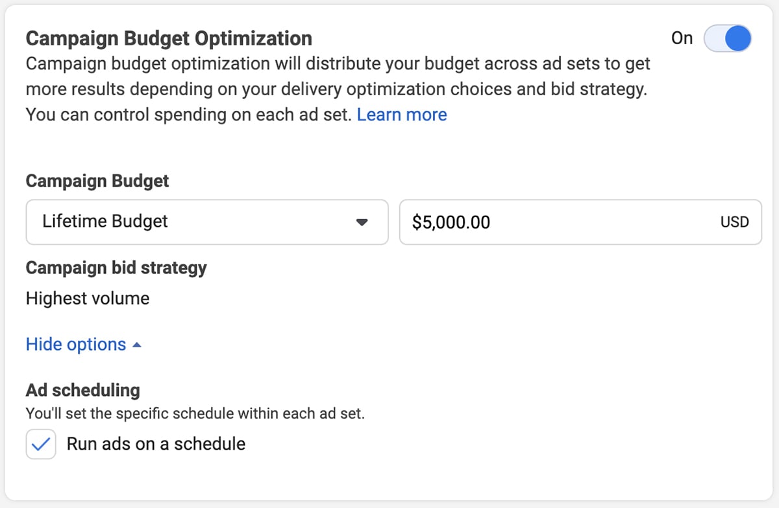Image resolution: width=779 pixels, height=508 pixels.
Task: Click 'Hide options' to collapse settings
Action: coord(76,344)
